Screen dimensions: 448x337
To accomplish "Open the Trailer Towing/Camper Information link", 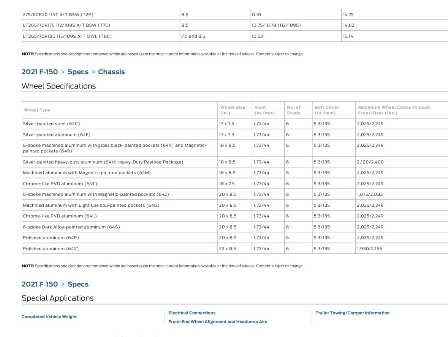I will [x=352, y=313].
